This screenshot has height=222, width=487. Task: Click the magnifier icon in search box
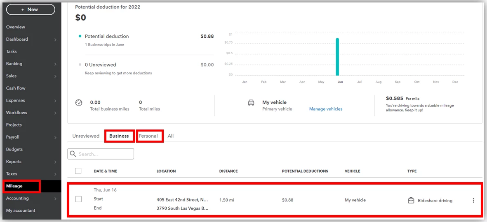tap(73, 154)
